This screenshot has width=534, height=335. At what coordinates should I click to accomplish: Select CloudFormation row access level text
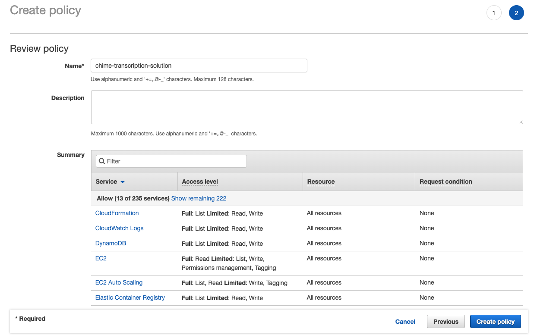[222, 213]
